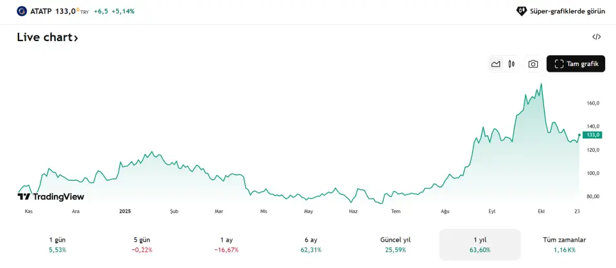Click the fullscreen icon in Tam grafik

(x=559, y=64)
